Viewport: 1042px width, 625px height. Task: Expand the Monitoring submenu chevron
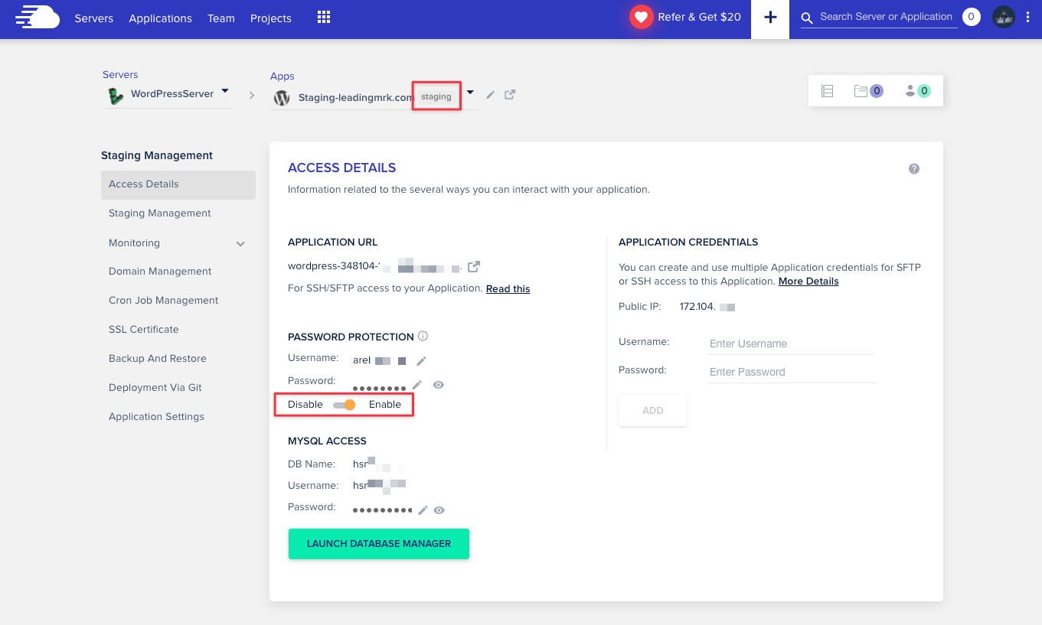click(x=240, y=244)
